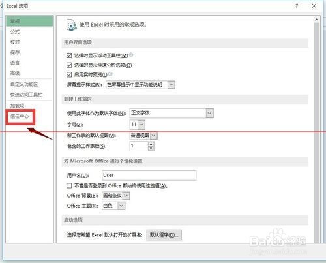Toggle 选择时显示快速分析选项(Q) checkbox
The height and width of the screenshot is (263, 326).
coord(69,65)
